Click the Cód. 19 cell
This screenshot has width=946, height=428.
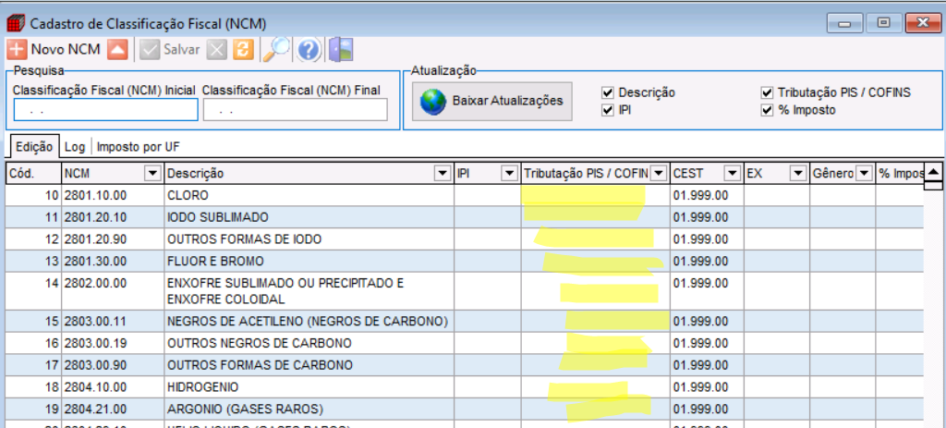point(33,409)
